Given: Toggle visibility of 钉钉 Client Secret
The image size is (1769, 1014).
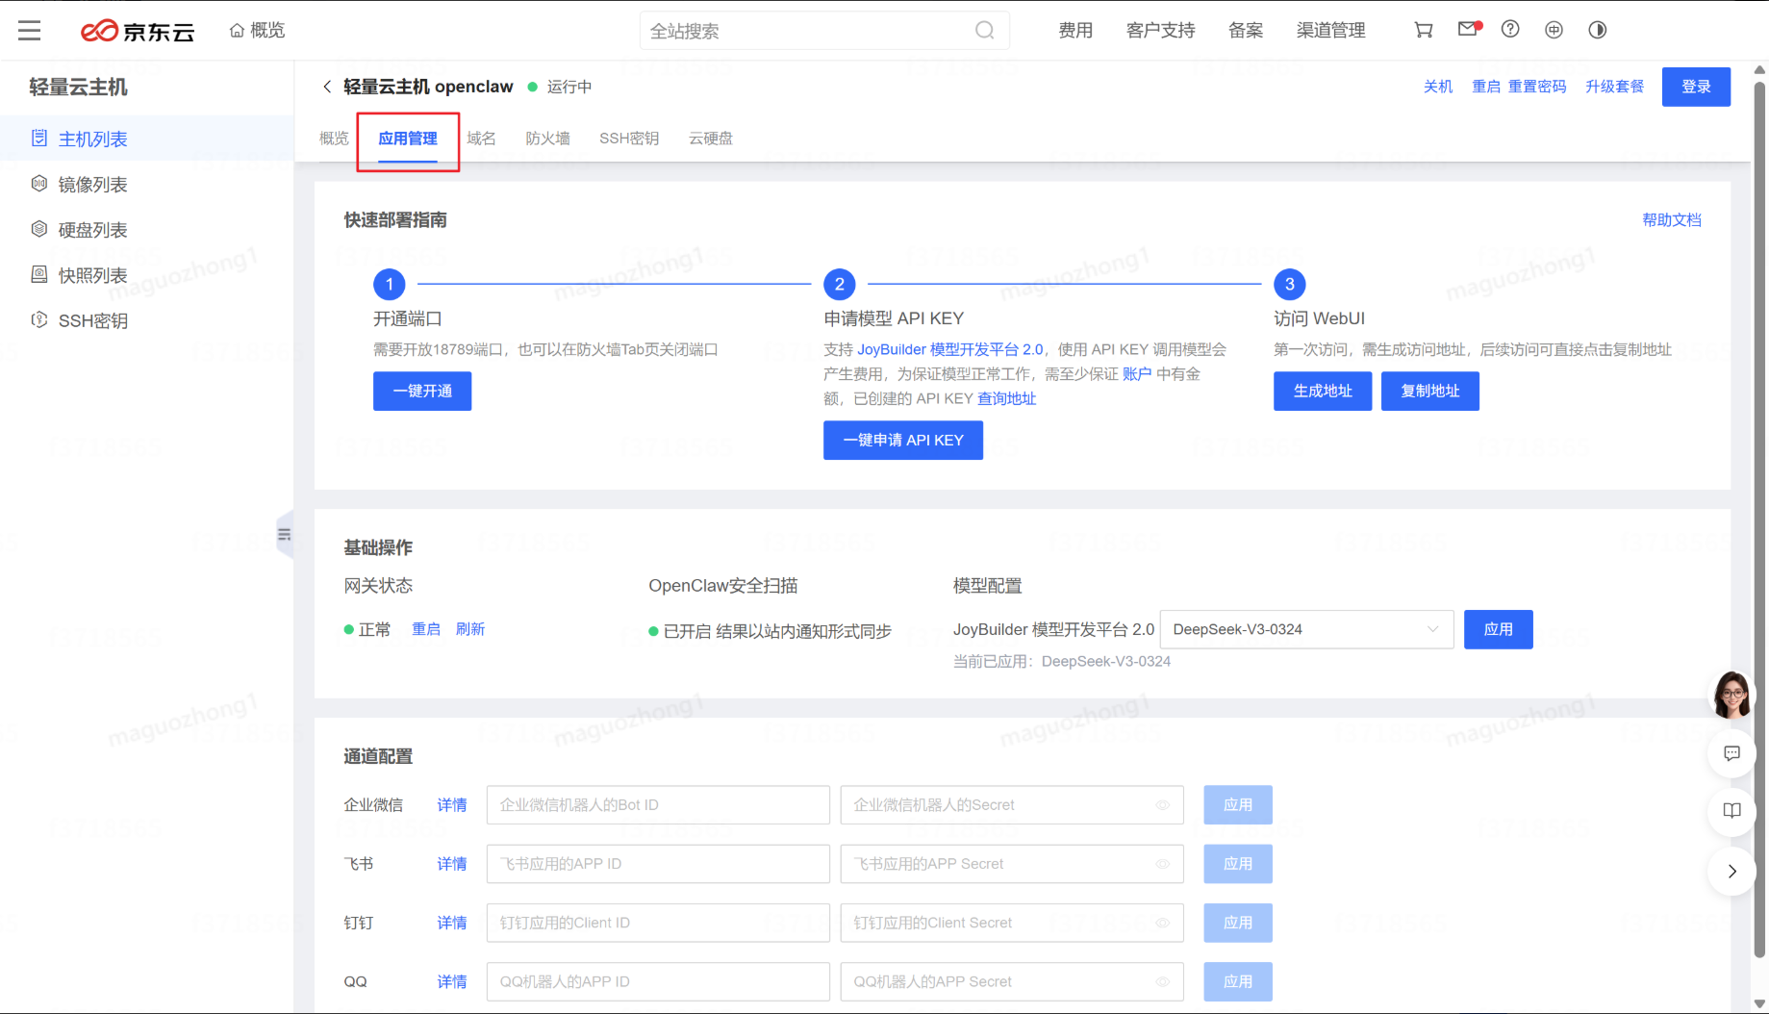Looking at the screenshot, I should 1162,923.
